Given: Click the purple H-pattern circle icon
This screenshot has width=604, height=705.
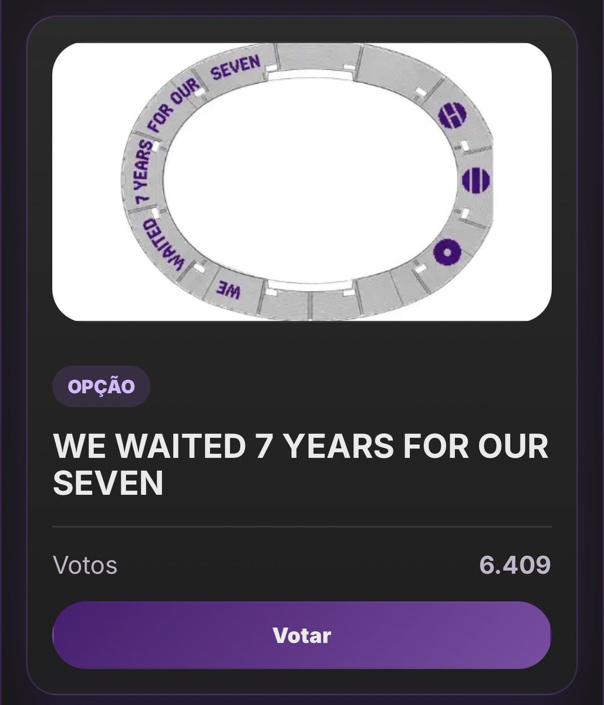Looking at the screenshot, I should pyautogui.click(x=452, y=115).
